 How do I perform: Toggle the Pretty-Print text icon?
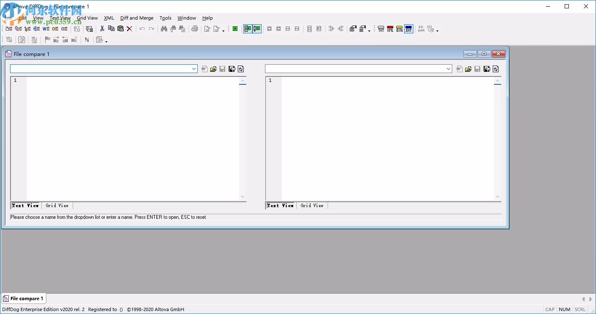coord(22,40)
